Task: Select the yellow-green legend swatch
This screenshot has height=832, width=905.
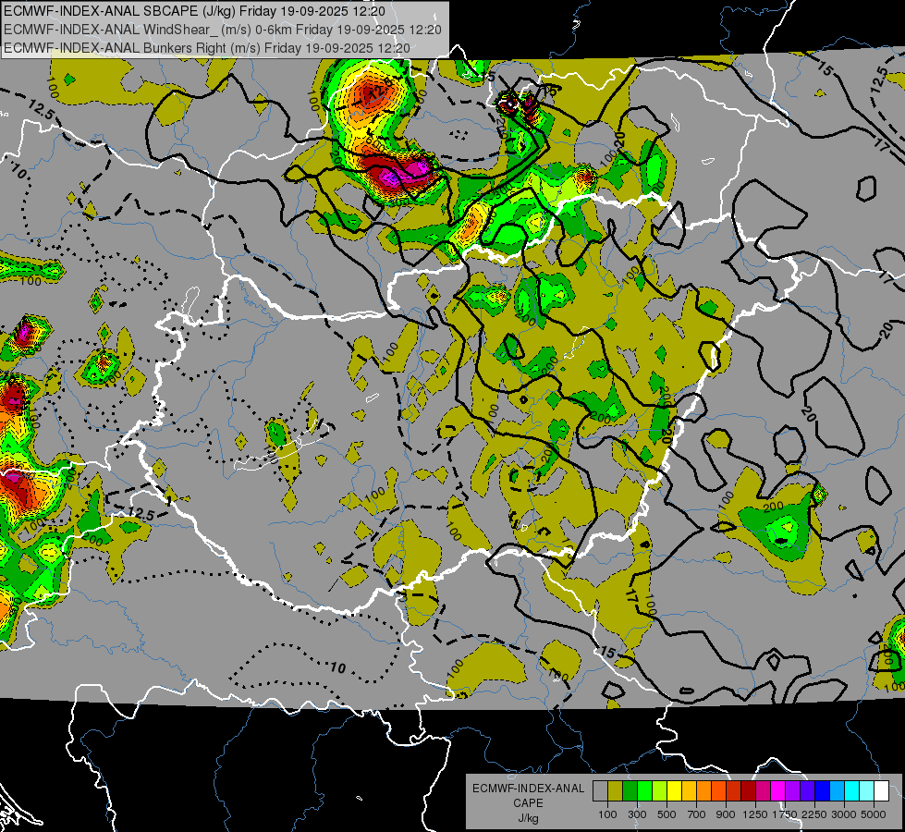Action: [659, 791]
